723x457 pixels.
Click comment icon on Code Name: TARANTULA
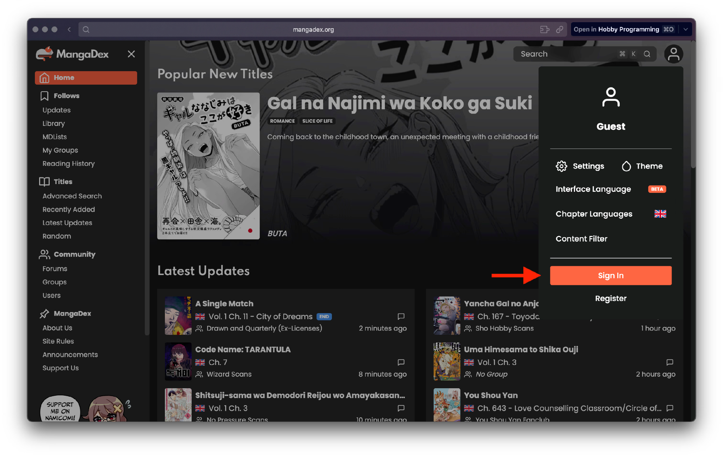click(401, 362)
